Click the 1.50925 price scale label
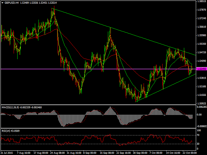 [x=202, y=103]
